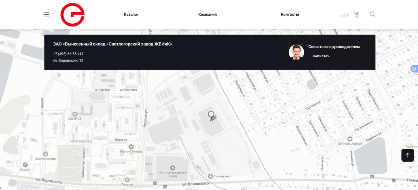Click the scroll-to-top arrow button
Screen dimensions: 418x190
(408, 155)
